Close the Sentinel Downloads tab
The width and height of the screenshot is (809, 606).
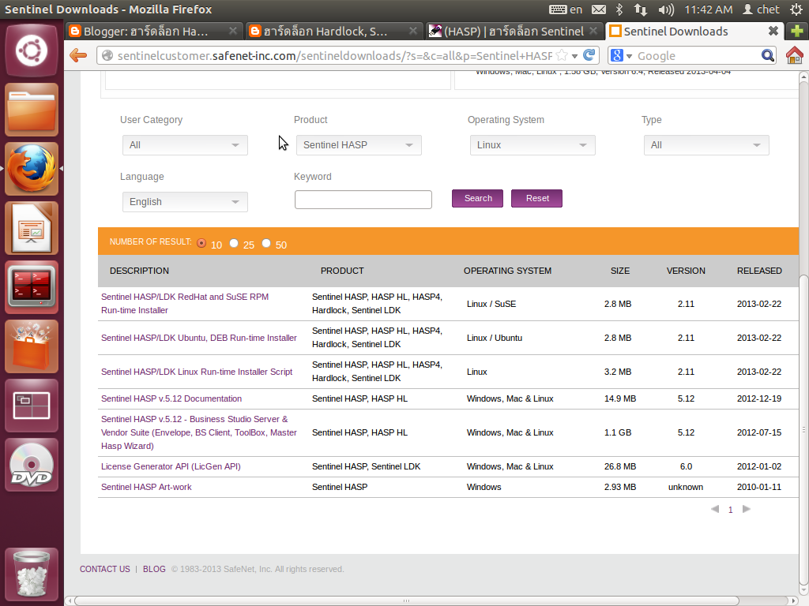click(773, 31)
